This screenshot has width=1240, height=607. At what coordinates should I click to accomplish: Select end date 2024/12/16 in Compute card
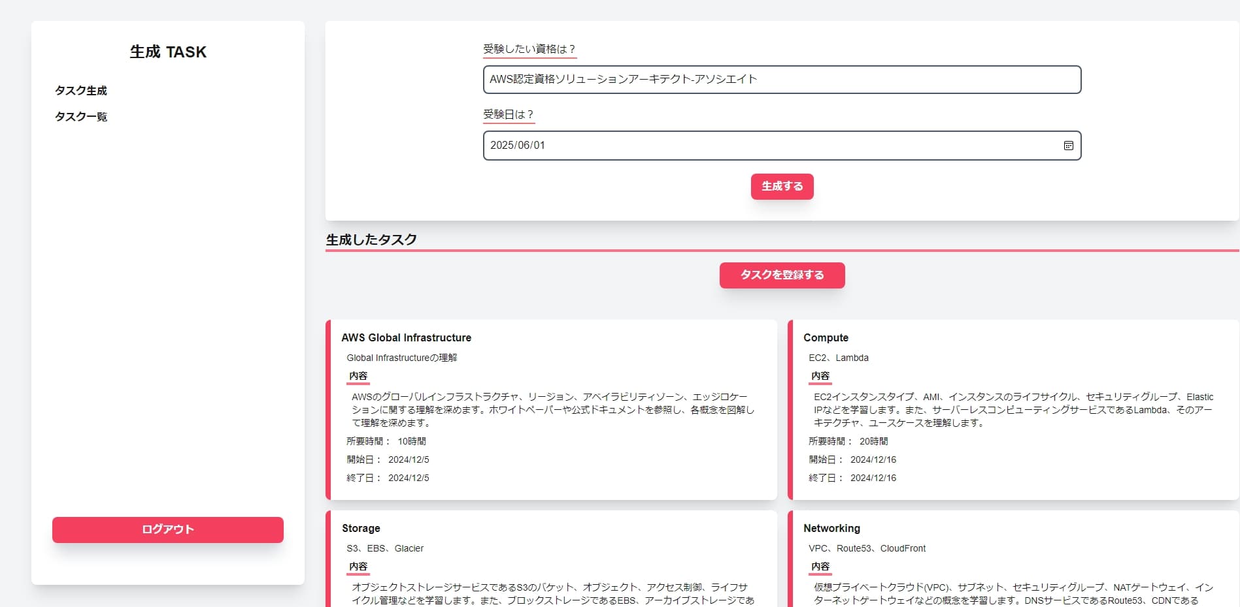click(x=873, y=478)
